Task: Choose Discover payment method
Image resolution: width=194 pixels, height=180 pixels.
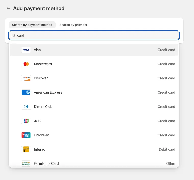Action: tap(94, 78)
